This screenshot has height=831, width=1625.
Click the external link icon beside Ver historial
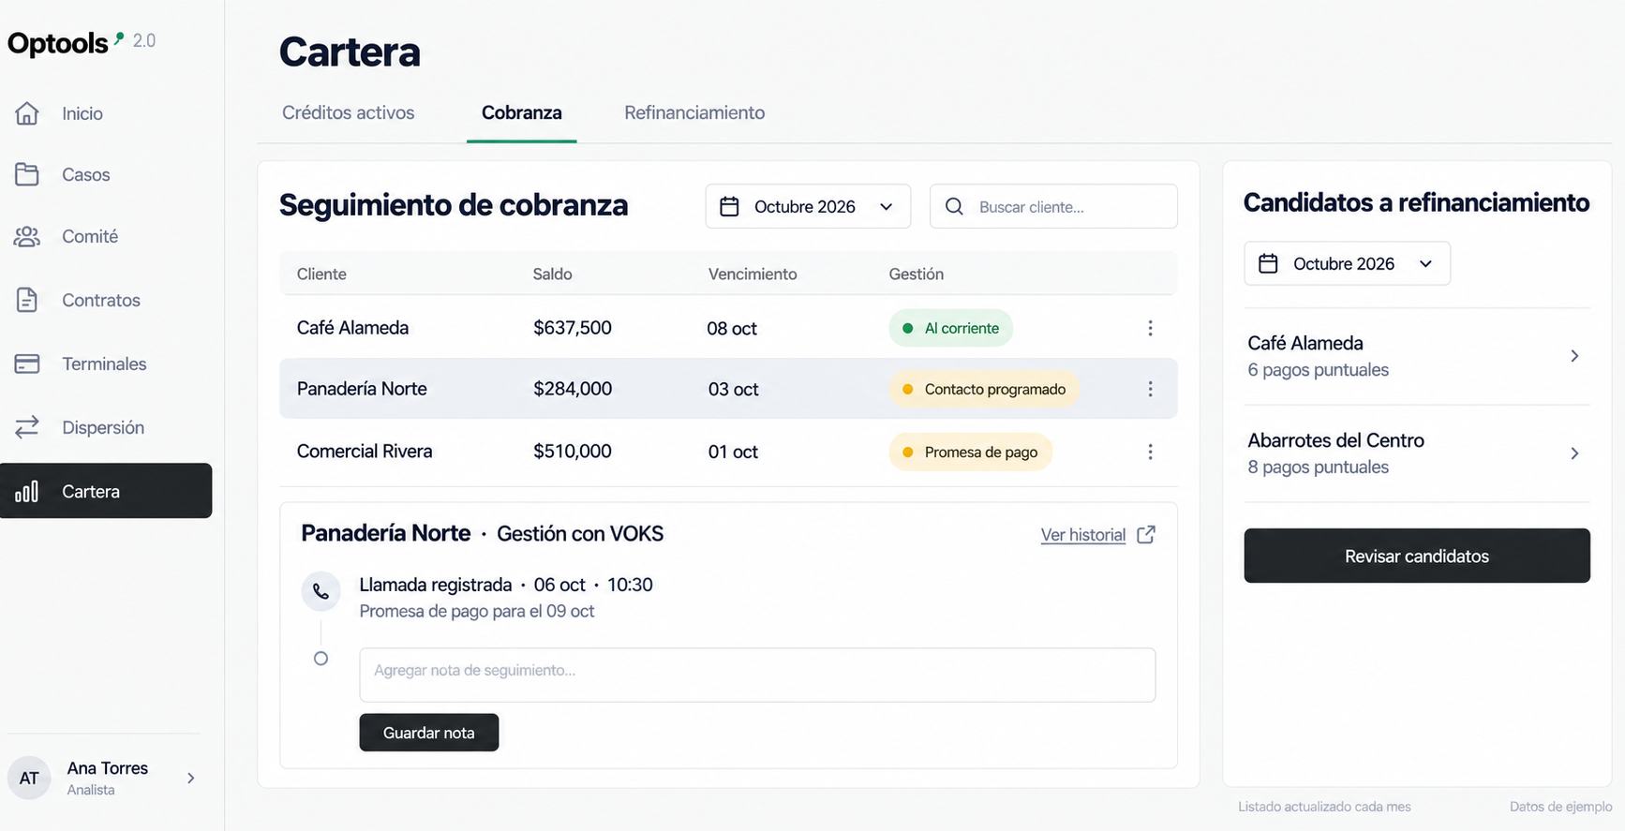coord(1146,534)
